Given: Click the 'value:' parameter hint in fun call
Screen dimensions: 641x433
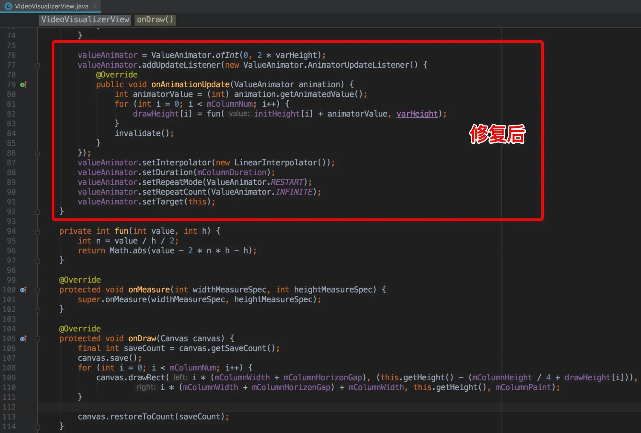Looking at the screenshot, I should [239, 114].
